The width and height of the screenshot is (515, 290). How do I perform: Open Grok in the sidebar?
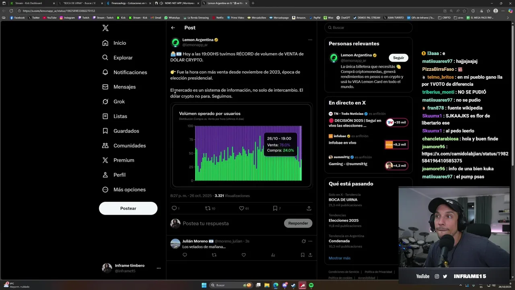(113, 101)
